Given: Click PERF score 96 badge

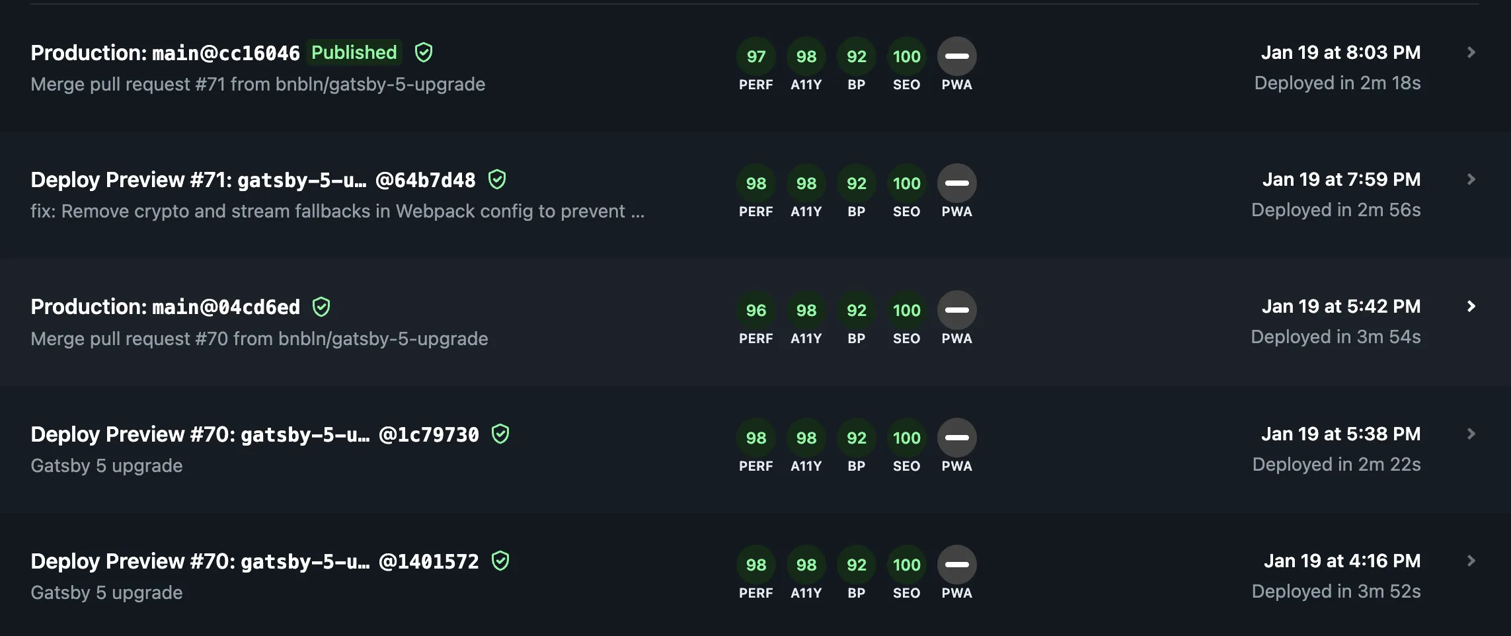Looking at the screenshot, I should tap(755, 310).
